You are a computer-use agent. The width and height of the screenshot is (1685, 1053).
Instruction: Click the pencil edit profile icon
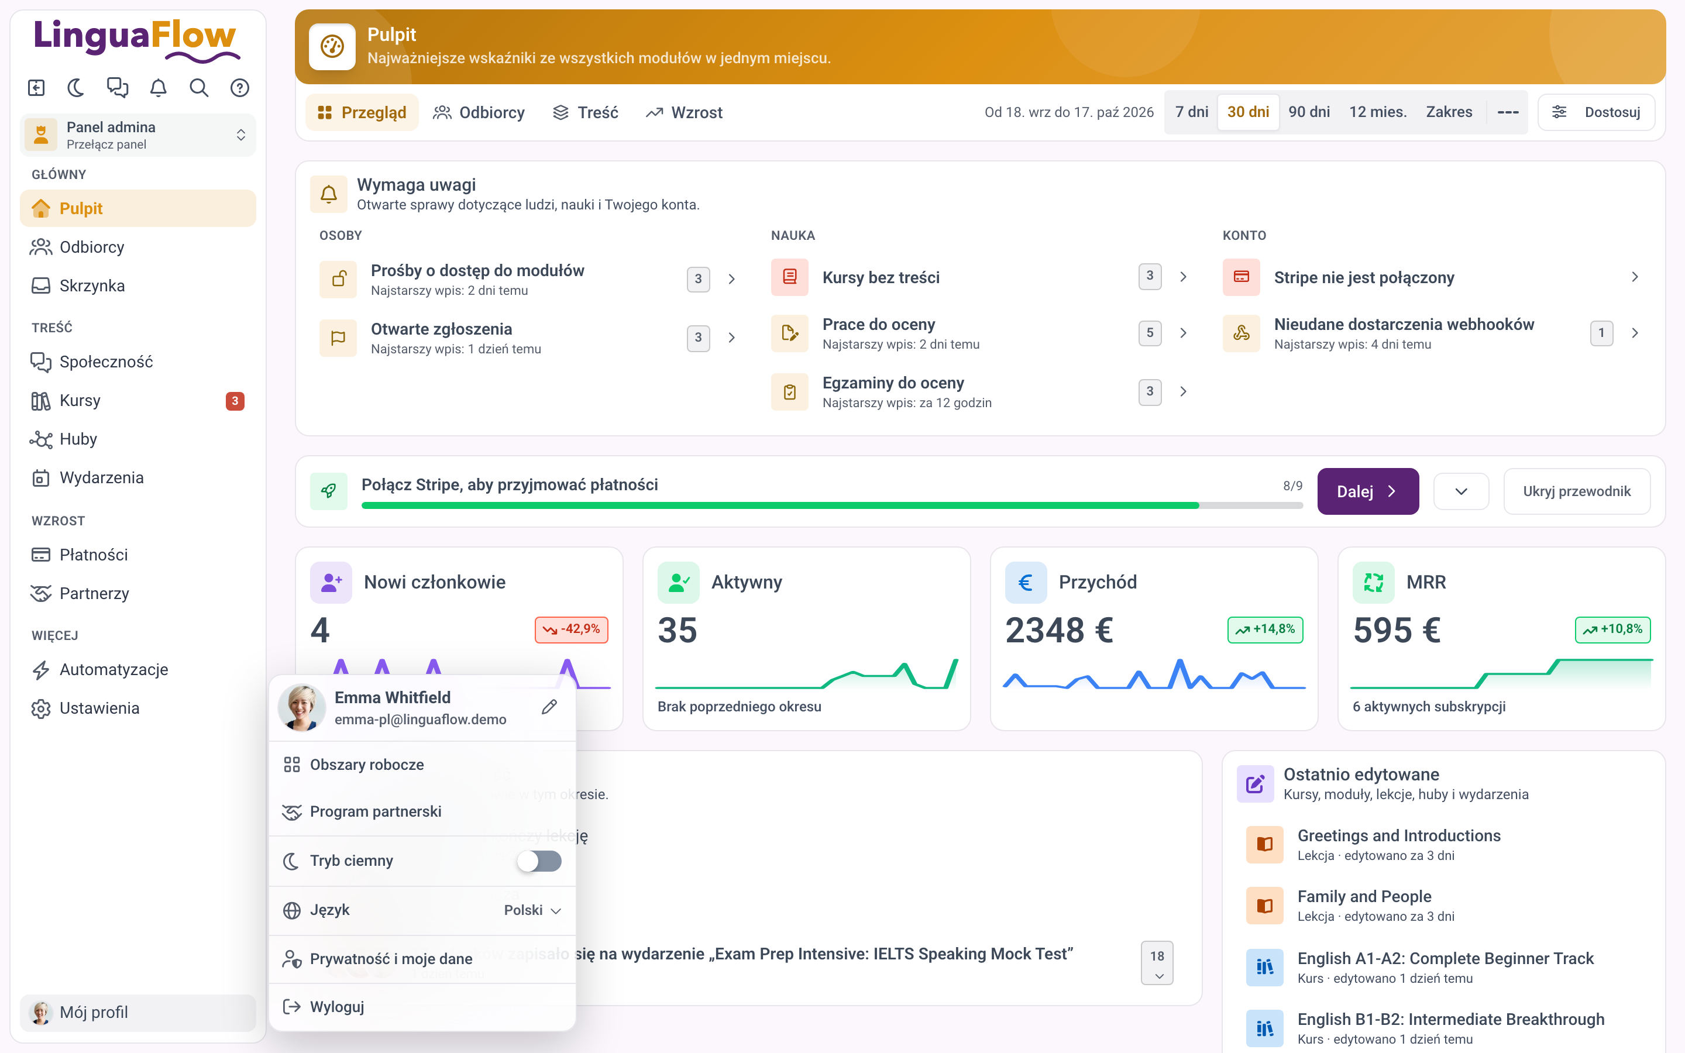549,707
